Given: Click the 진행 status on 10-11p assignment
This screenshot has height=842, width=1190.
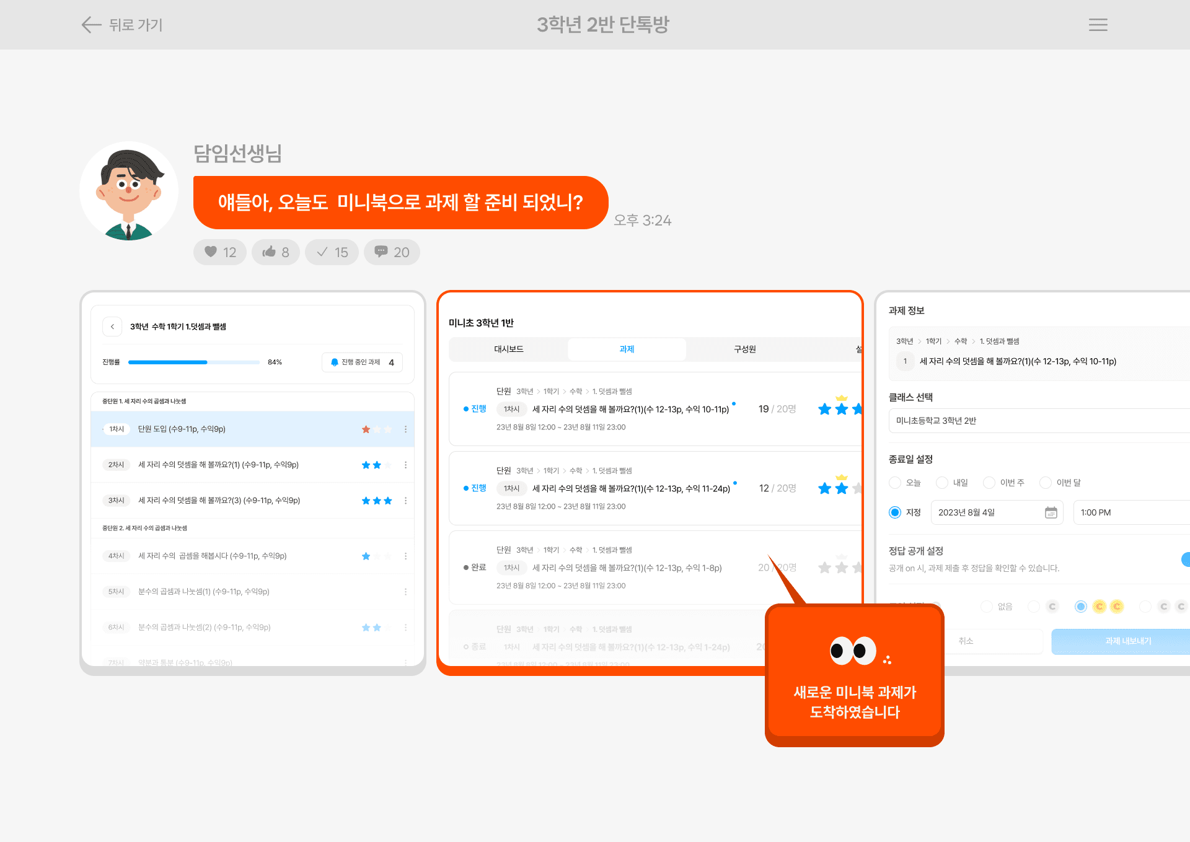Looking at the screenshot, I should click(x=475, y=409).
